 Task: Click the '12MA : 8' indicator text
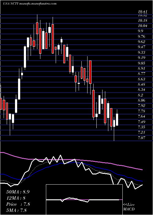tap(16, 198)
